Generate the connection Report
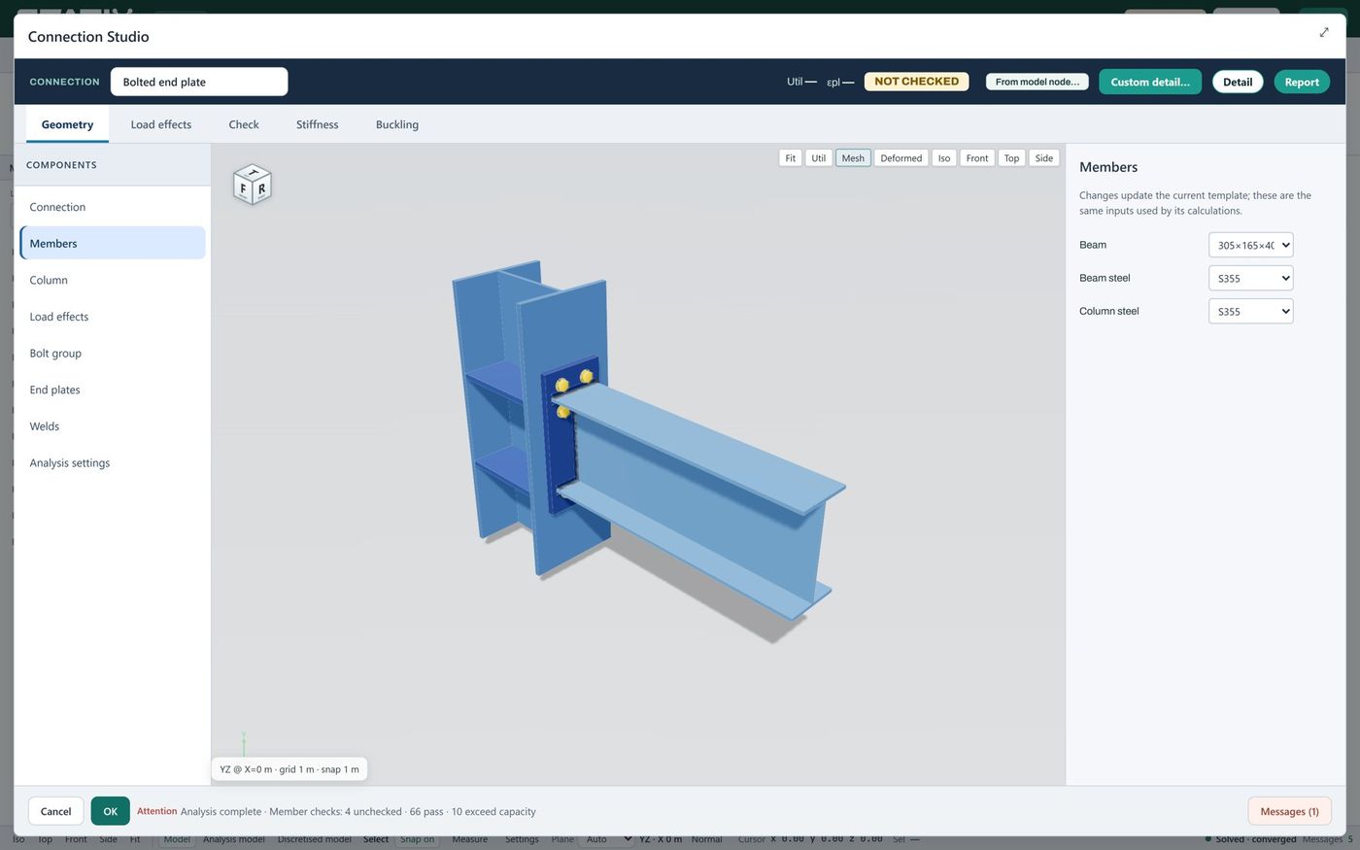This screenshot has width=1360, height=850. (1302, 82)
